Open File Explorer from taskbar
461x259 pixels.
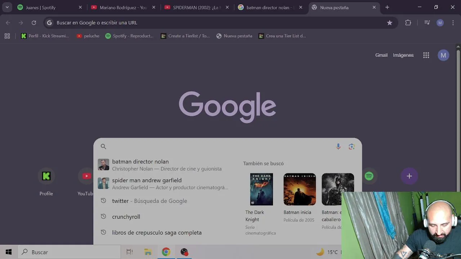(x=148, y=252)
